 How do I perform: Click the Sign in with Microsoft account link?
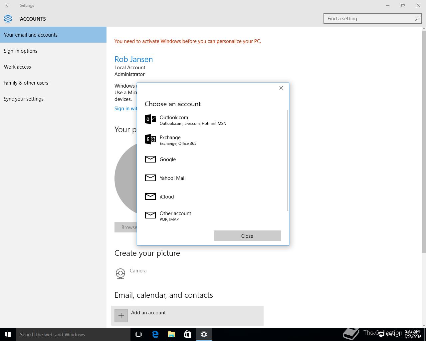(x=126, y=109)
